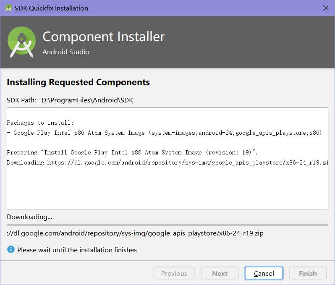
Task: Click the disabled Finish button
Action: 308,273
